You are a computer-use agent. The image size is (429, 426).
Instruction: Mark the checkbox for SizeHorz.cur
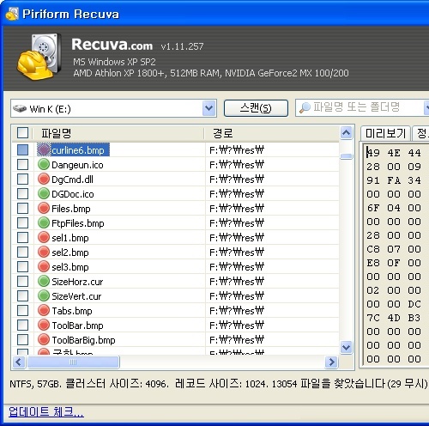22,282
